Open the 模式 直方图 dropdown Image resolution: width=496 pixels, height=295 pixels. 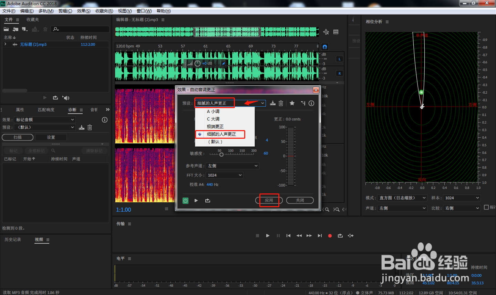pyautogui.click(x=402, y=198)
